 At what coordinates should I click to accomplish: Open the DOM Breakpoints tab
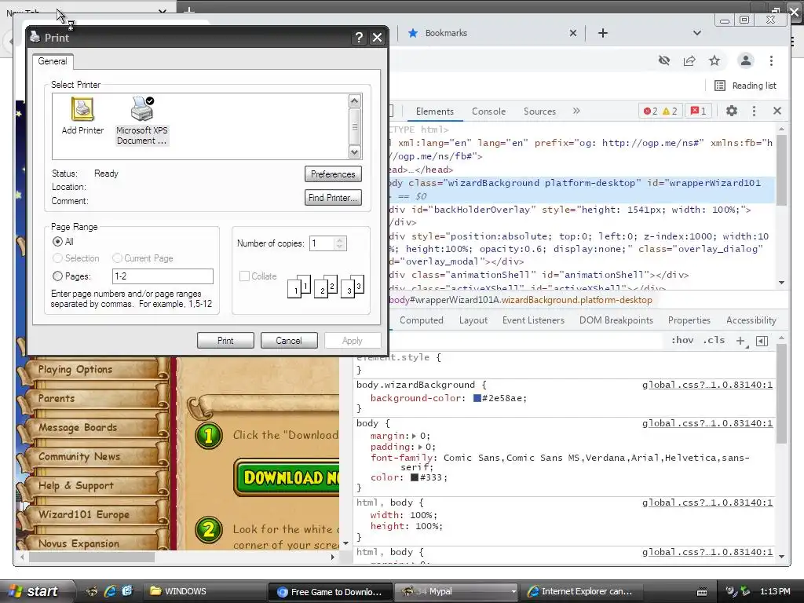coord(616,320)
